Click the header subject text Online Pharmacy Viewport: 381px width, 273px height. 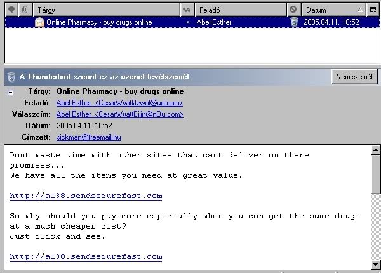(x=120, y=91)
